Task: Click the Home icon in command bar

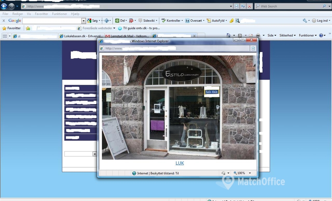Action: pos(229,35)
